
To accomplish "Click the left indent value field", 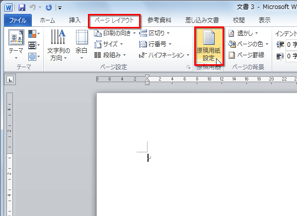I will pyautogui.click(x=292, y=45).
